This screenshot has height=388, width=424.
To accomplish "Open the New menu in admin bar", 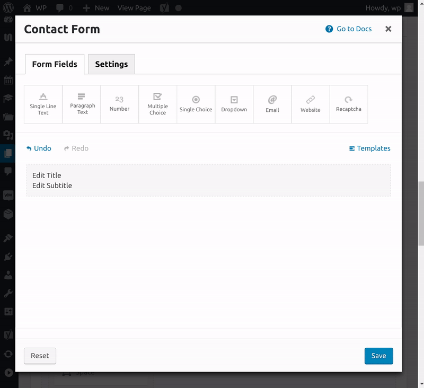I will tap(96, 8).
